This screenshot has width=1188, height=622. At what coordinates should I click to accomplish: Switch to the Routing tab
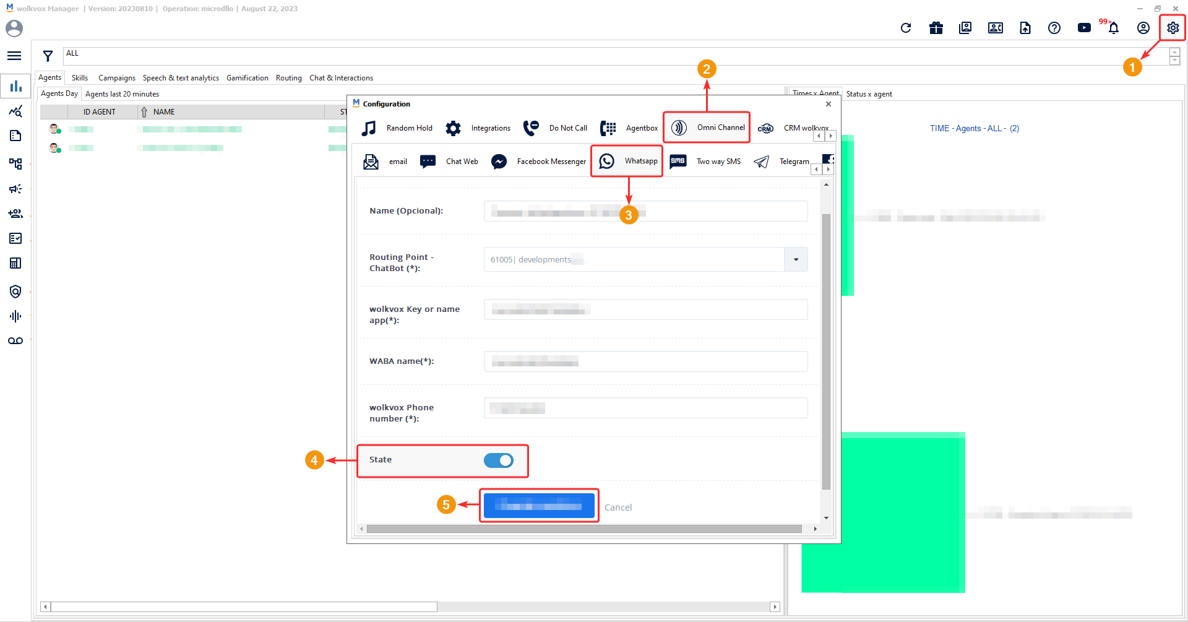click(x=289, y=78)
